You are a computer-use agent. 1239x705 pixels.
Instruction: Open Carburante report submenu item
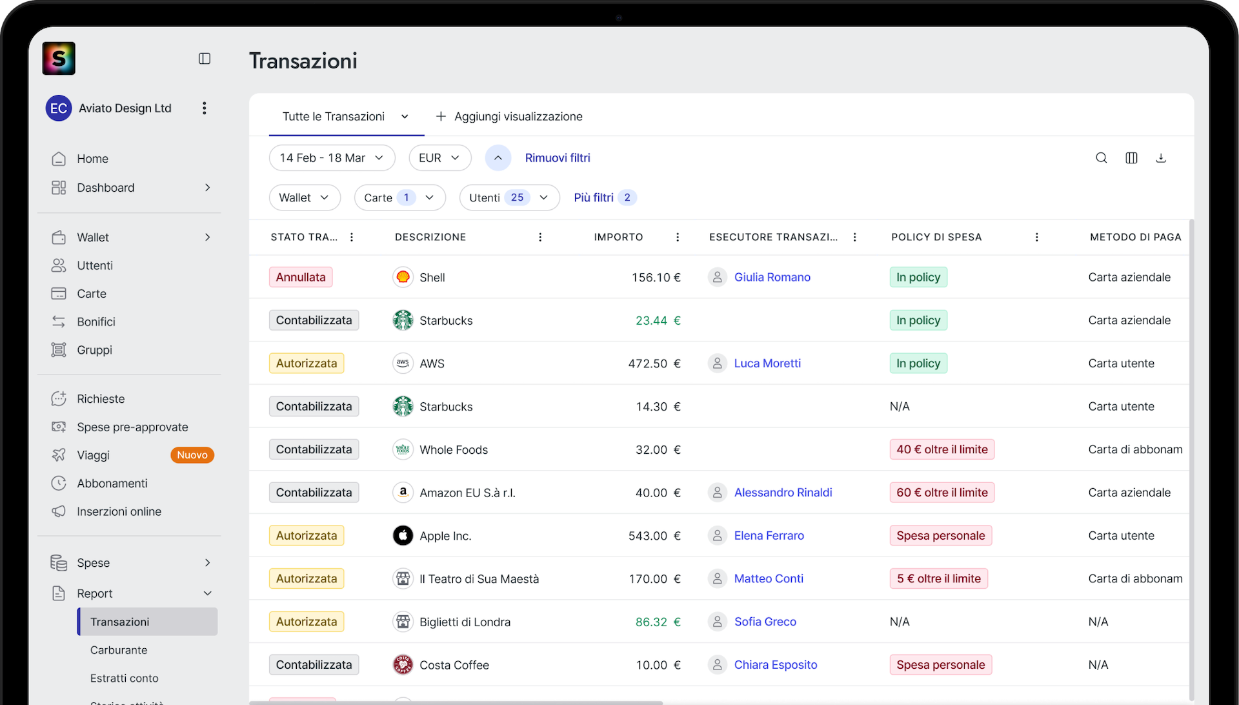119,650
